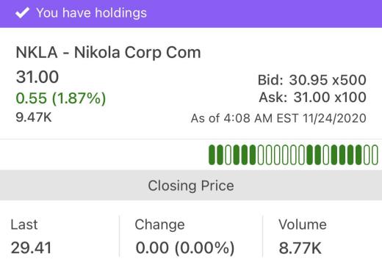This screenshot has height=270, width=382.
Task: Select the NKLA - Nikola Corp Com title
Action: 108,53
